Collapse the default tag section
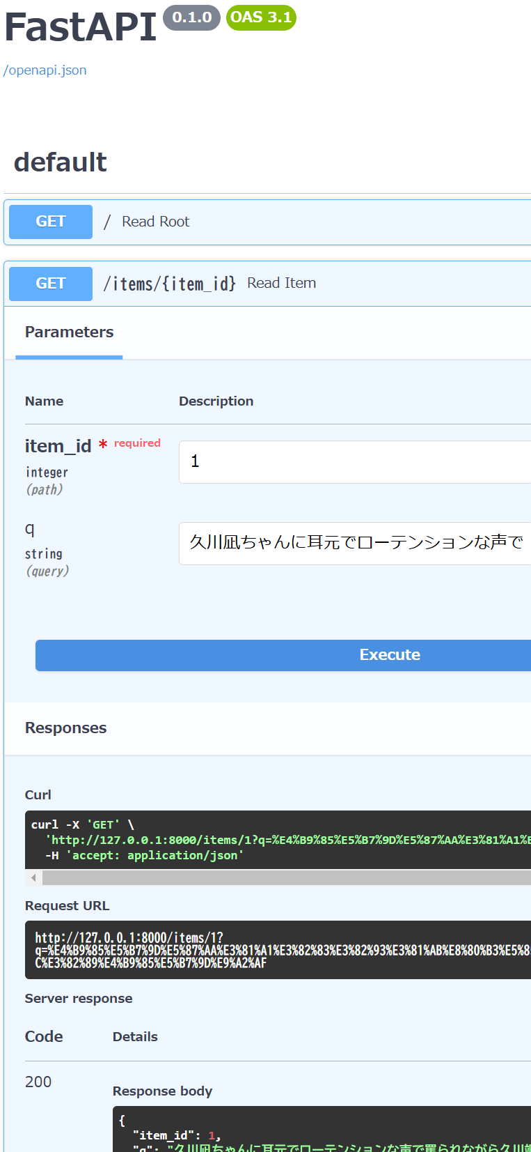Image resolution: width=531 pixels, height=1152 pixels. coord(61,162)
